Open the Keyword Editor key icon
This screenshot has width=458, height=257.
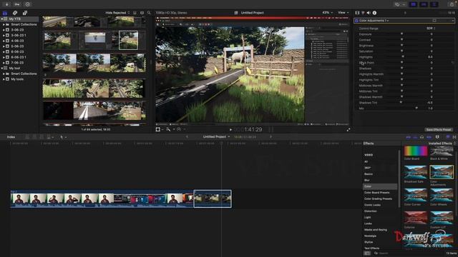pos(17,4)
